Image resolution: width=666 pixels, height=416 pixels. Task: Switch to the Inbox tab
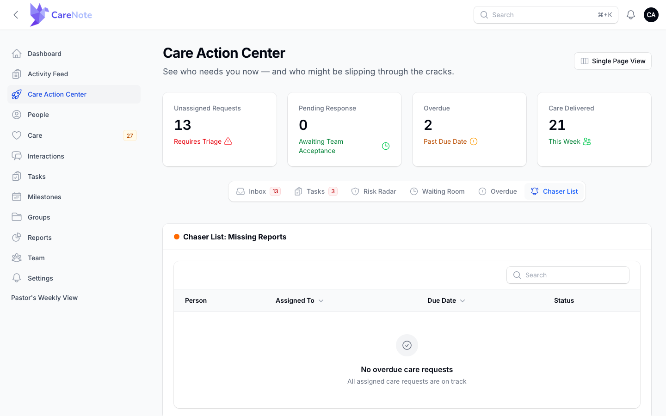click(x=259, y=191)
